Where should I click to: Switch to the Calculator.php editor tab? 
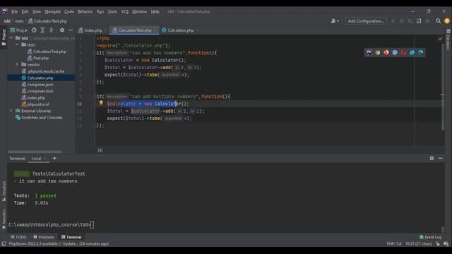(x=180, y=30)
